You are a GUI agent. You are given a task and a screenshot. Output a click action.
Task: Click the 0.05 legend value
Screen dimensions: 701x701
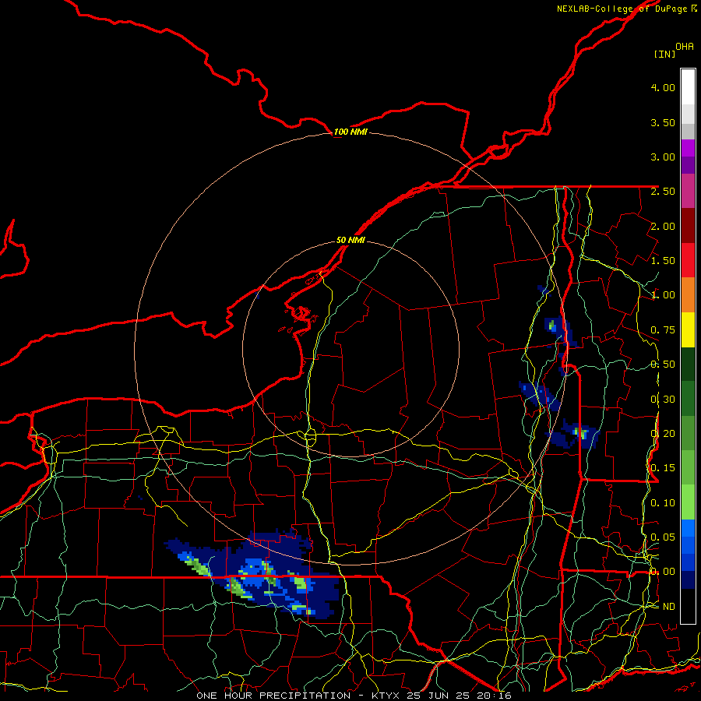663,537
